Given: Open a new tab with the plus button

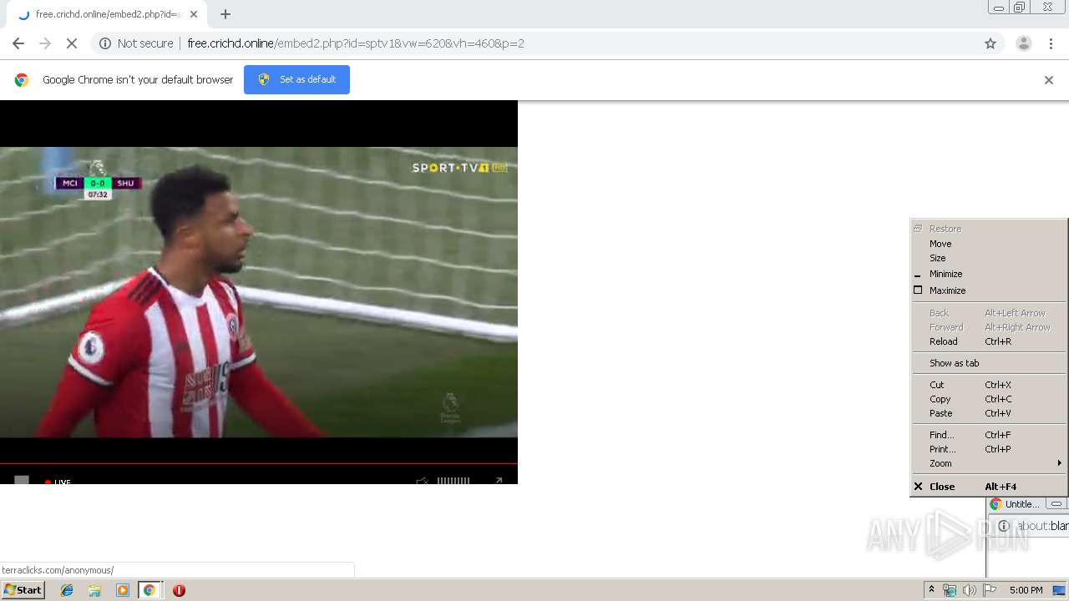Looking at the screenshot, I should coord(225,14).
